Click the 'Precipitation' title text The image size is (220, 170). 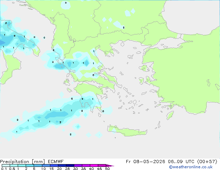click(15, 162)
